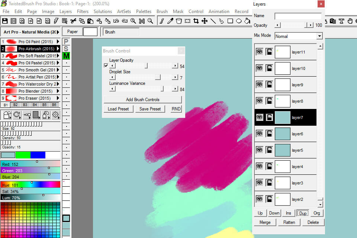
Task: Click the Save Preset button
Action: [x=150, y=109]
